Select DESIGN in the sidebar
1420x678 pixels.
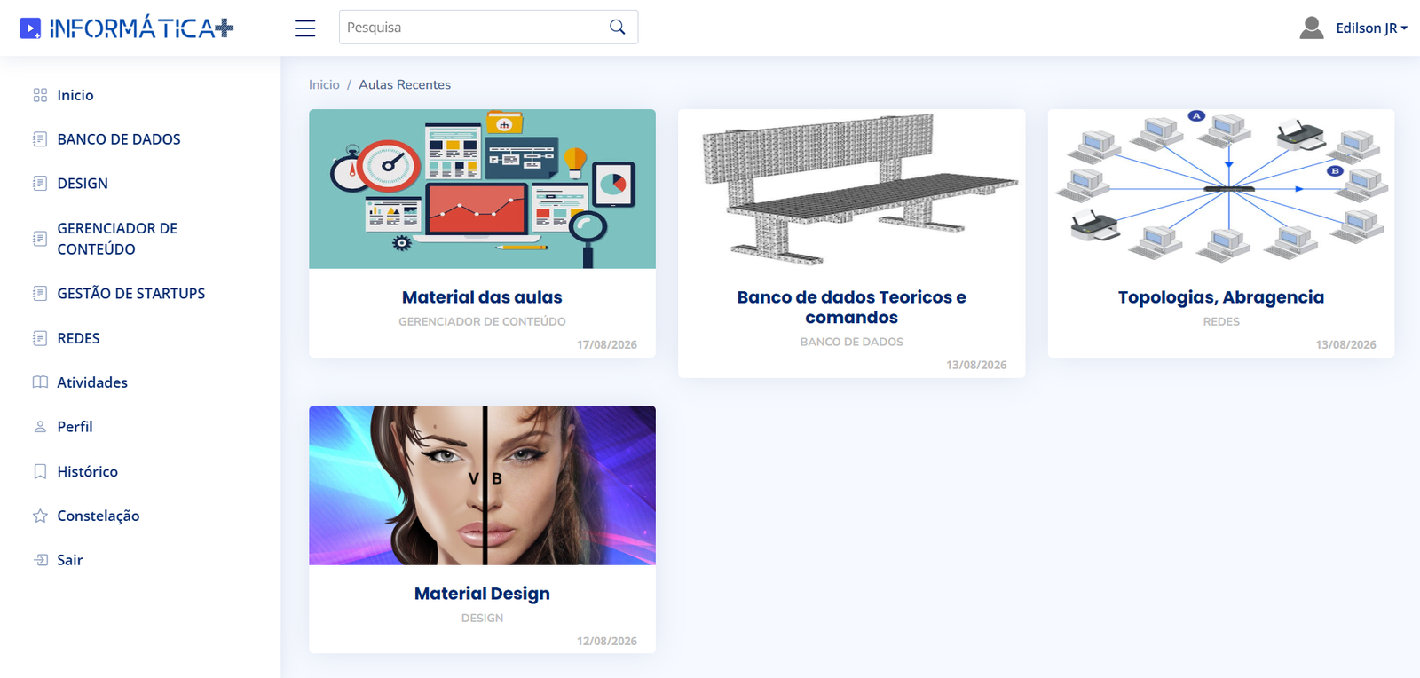[83, 184]
